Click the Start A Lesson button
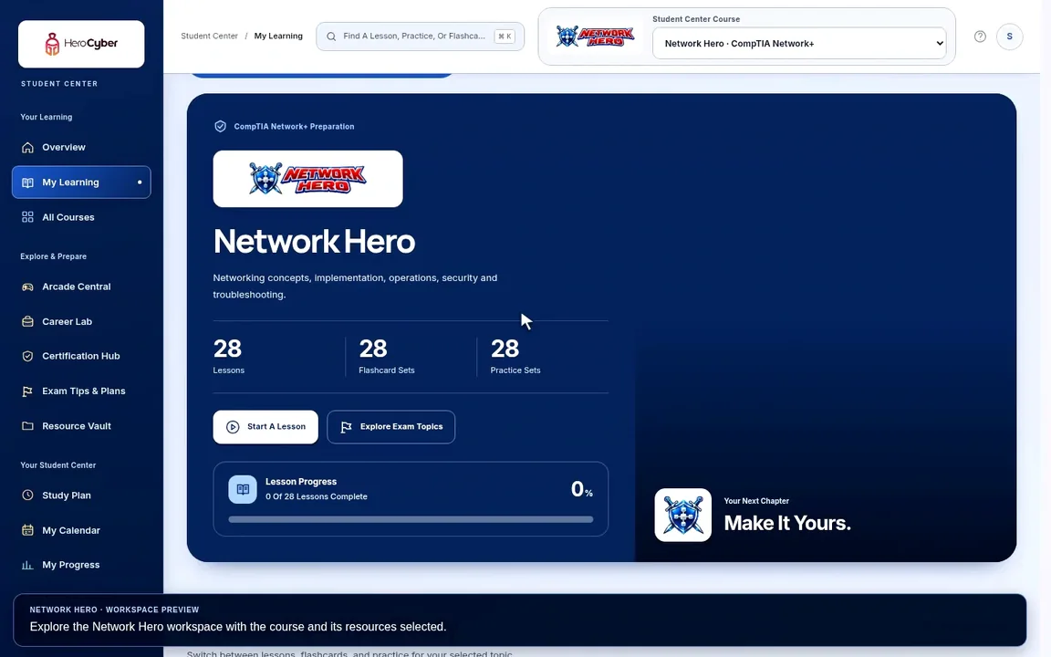Viewport: 1051px width, 657px height. [x=265, y=427]
